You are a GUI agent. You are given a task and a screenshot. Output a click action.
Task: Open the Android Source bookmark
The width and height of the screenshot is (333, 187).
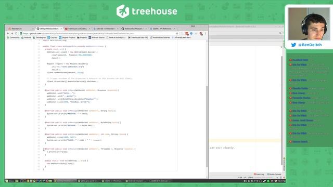97,37
